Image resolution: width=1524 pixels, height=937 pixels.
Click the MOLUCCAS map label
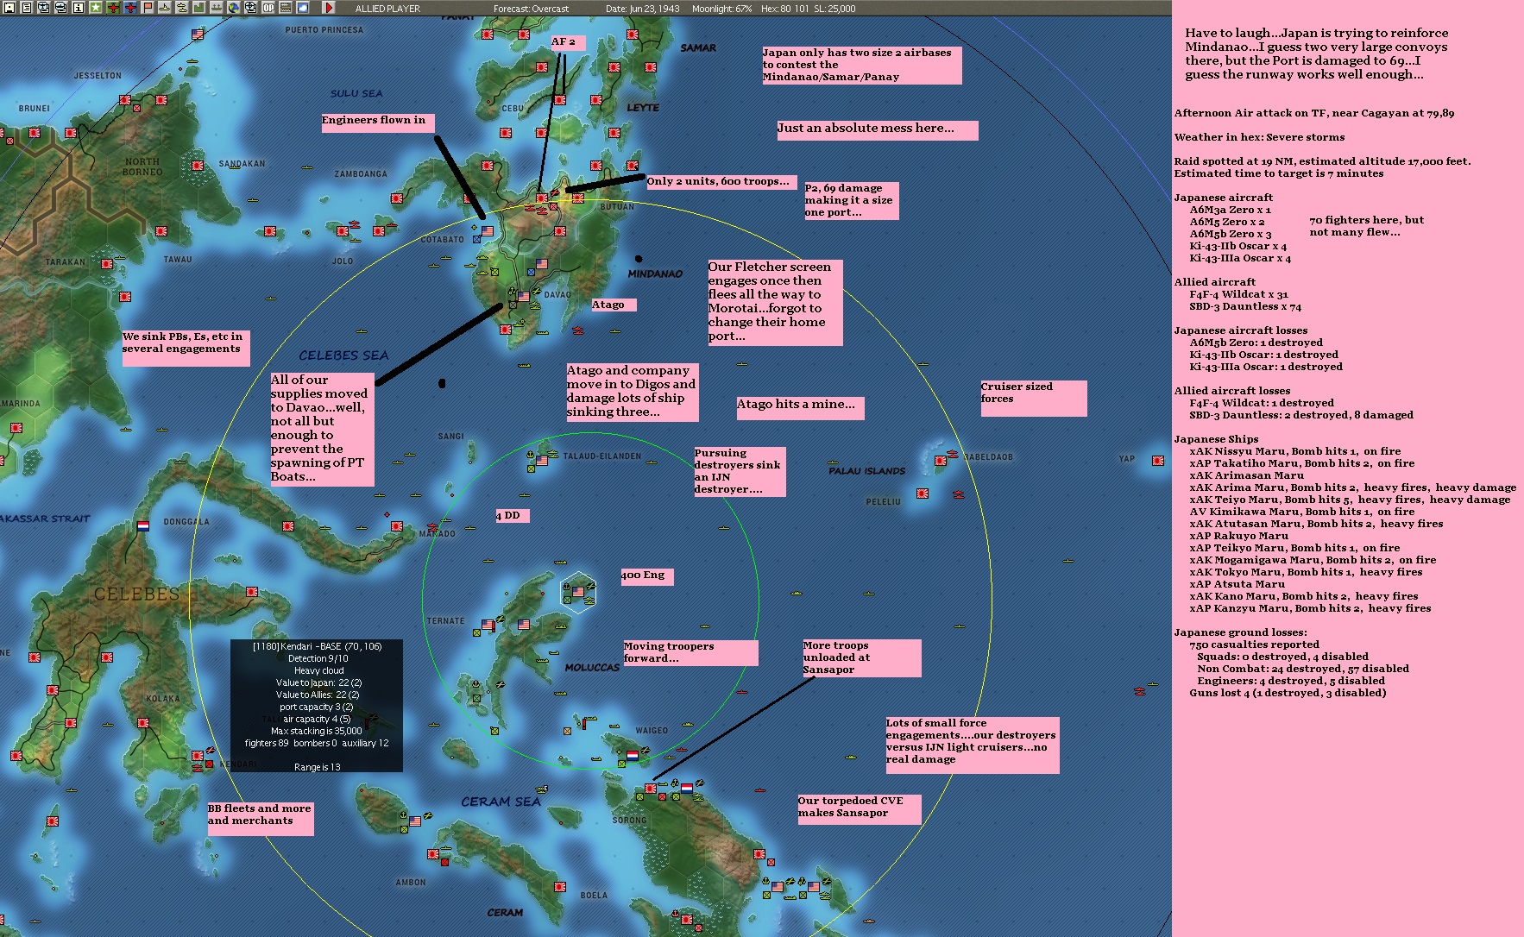[592, 667]
